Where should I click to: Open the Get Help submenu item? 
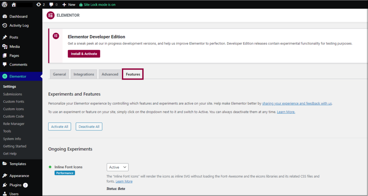(x=10, y=154)
